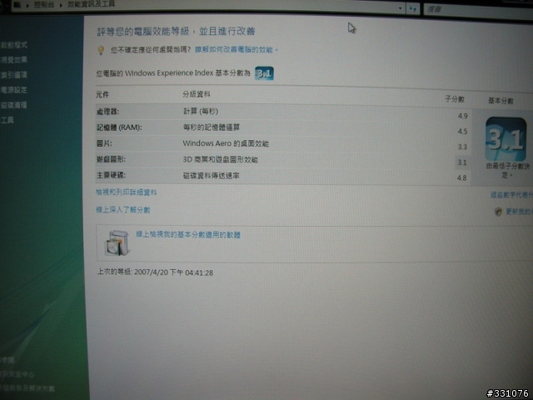Open 工具 task in left pane
This screenshot has height=400, width=533.
click(7, 120)
